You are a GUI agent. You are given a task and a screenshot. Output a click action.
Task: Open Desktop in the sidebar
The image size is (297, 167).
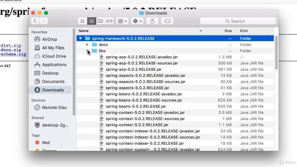click(x=50, y=73)
